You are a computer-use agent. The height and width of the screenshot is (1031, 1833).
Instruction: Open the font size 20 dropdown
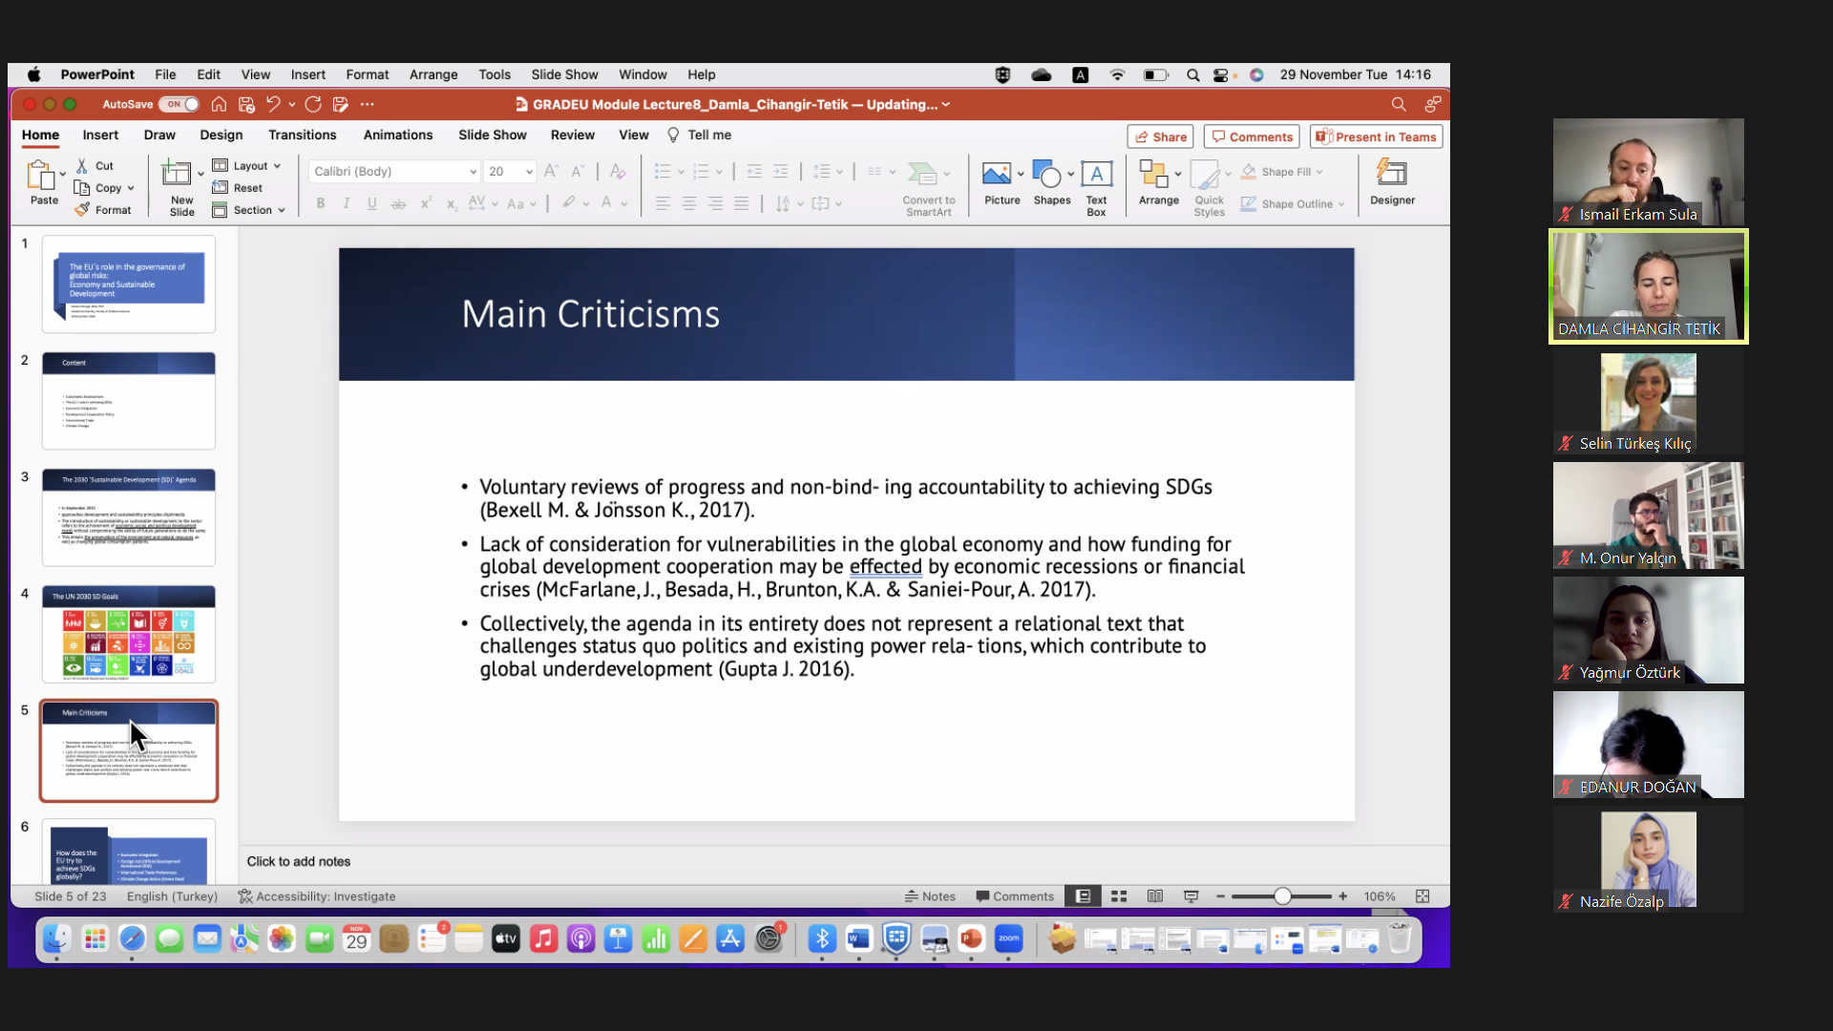click(x=529, y=172)
